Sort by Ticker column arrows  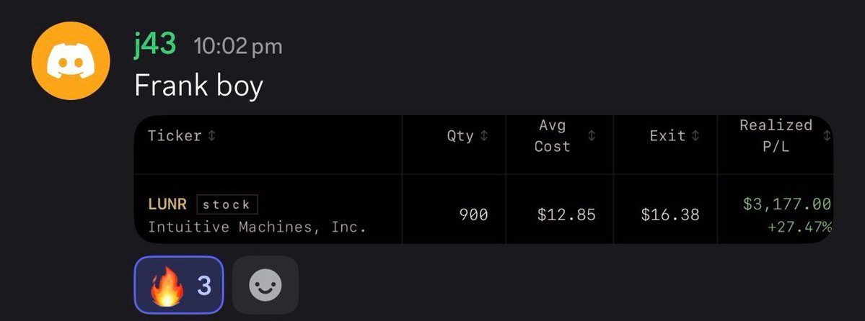pos(211,136)
